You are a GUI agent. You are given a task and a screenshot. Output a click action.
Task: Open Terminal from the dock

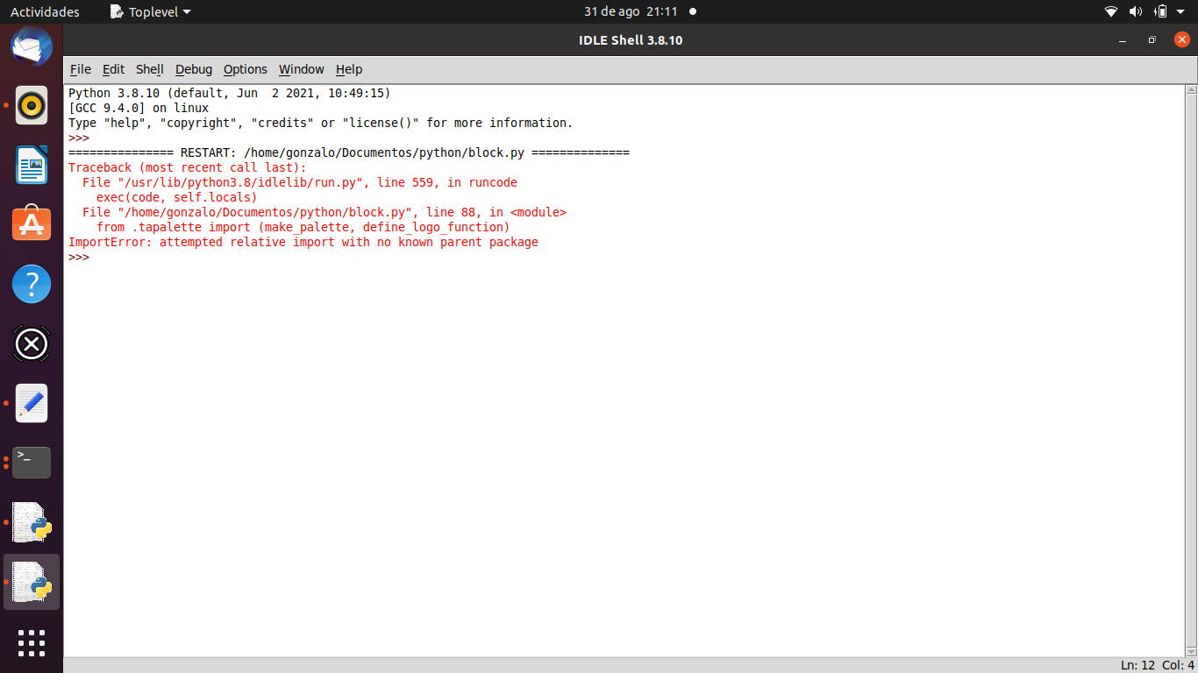(x=32, y=463)
